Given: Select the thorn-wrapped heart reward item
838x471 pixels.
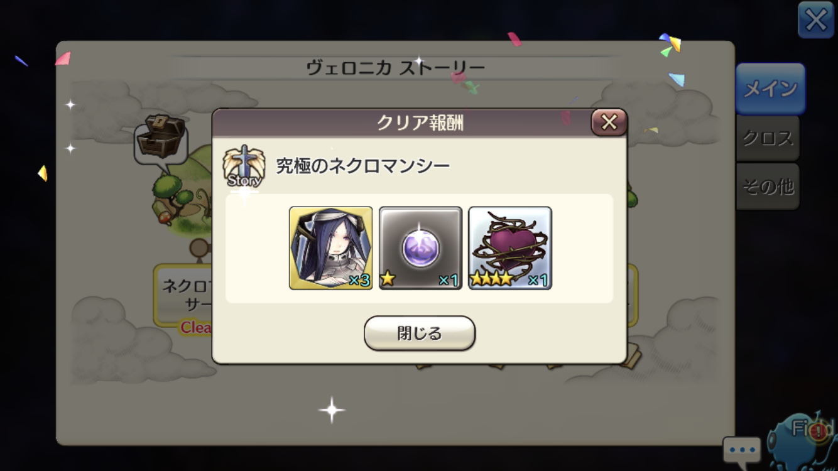Looking at the screenshot, I should point(510,248).
